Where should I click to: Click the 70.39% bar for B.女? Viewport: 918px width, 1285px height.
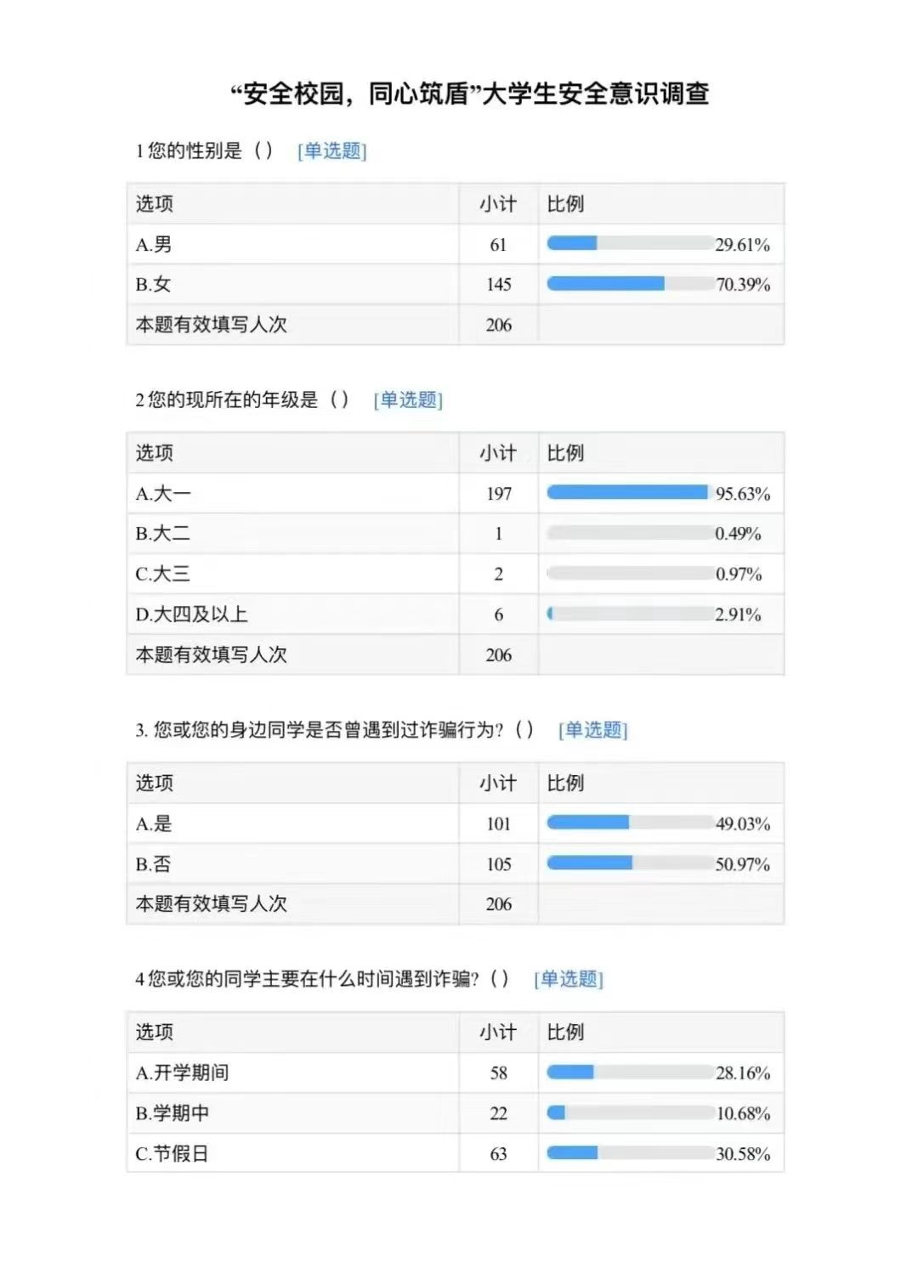click(630, 284)
